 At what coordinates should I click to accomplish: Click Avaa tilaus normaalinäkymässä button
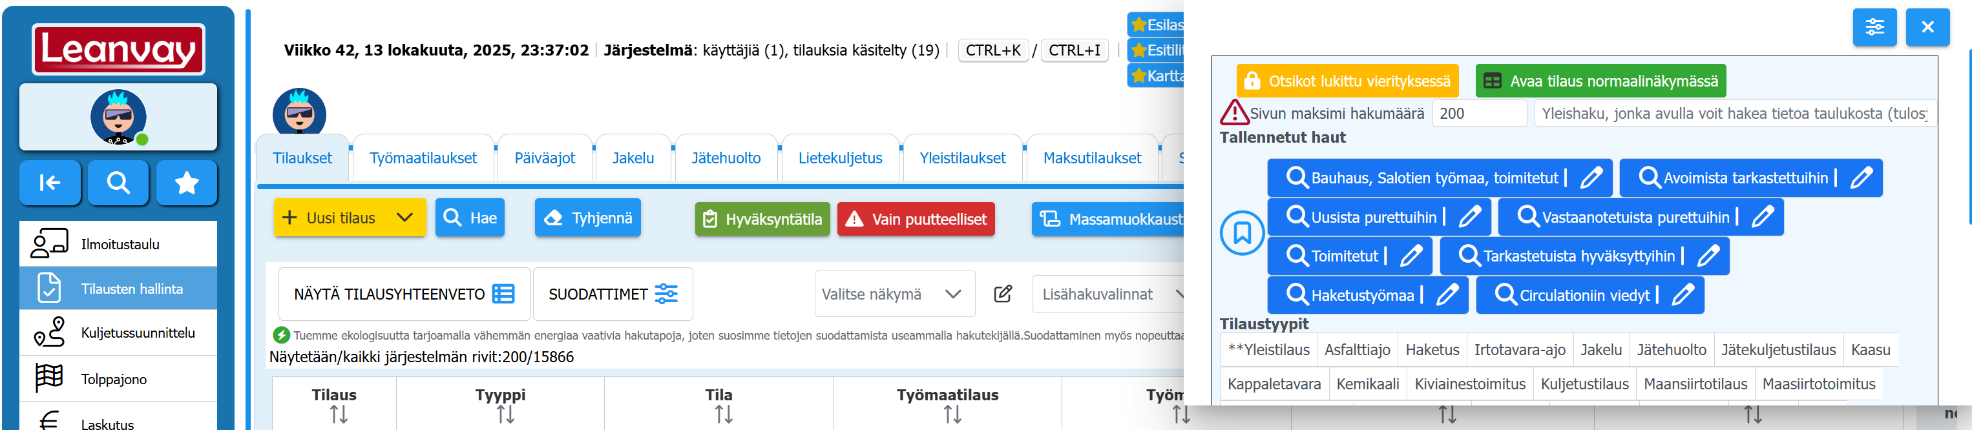coord(1600,81)
